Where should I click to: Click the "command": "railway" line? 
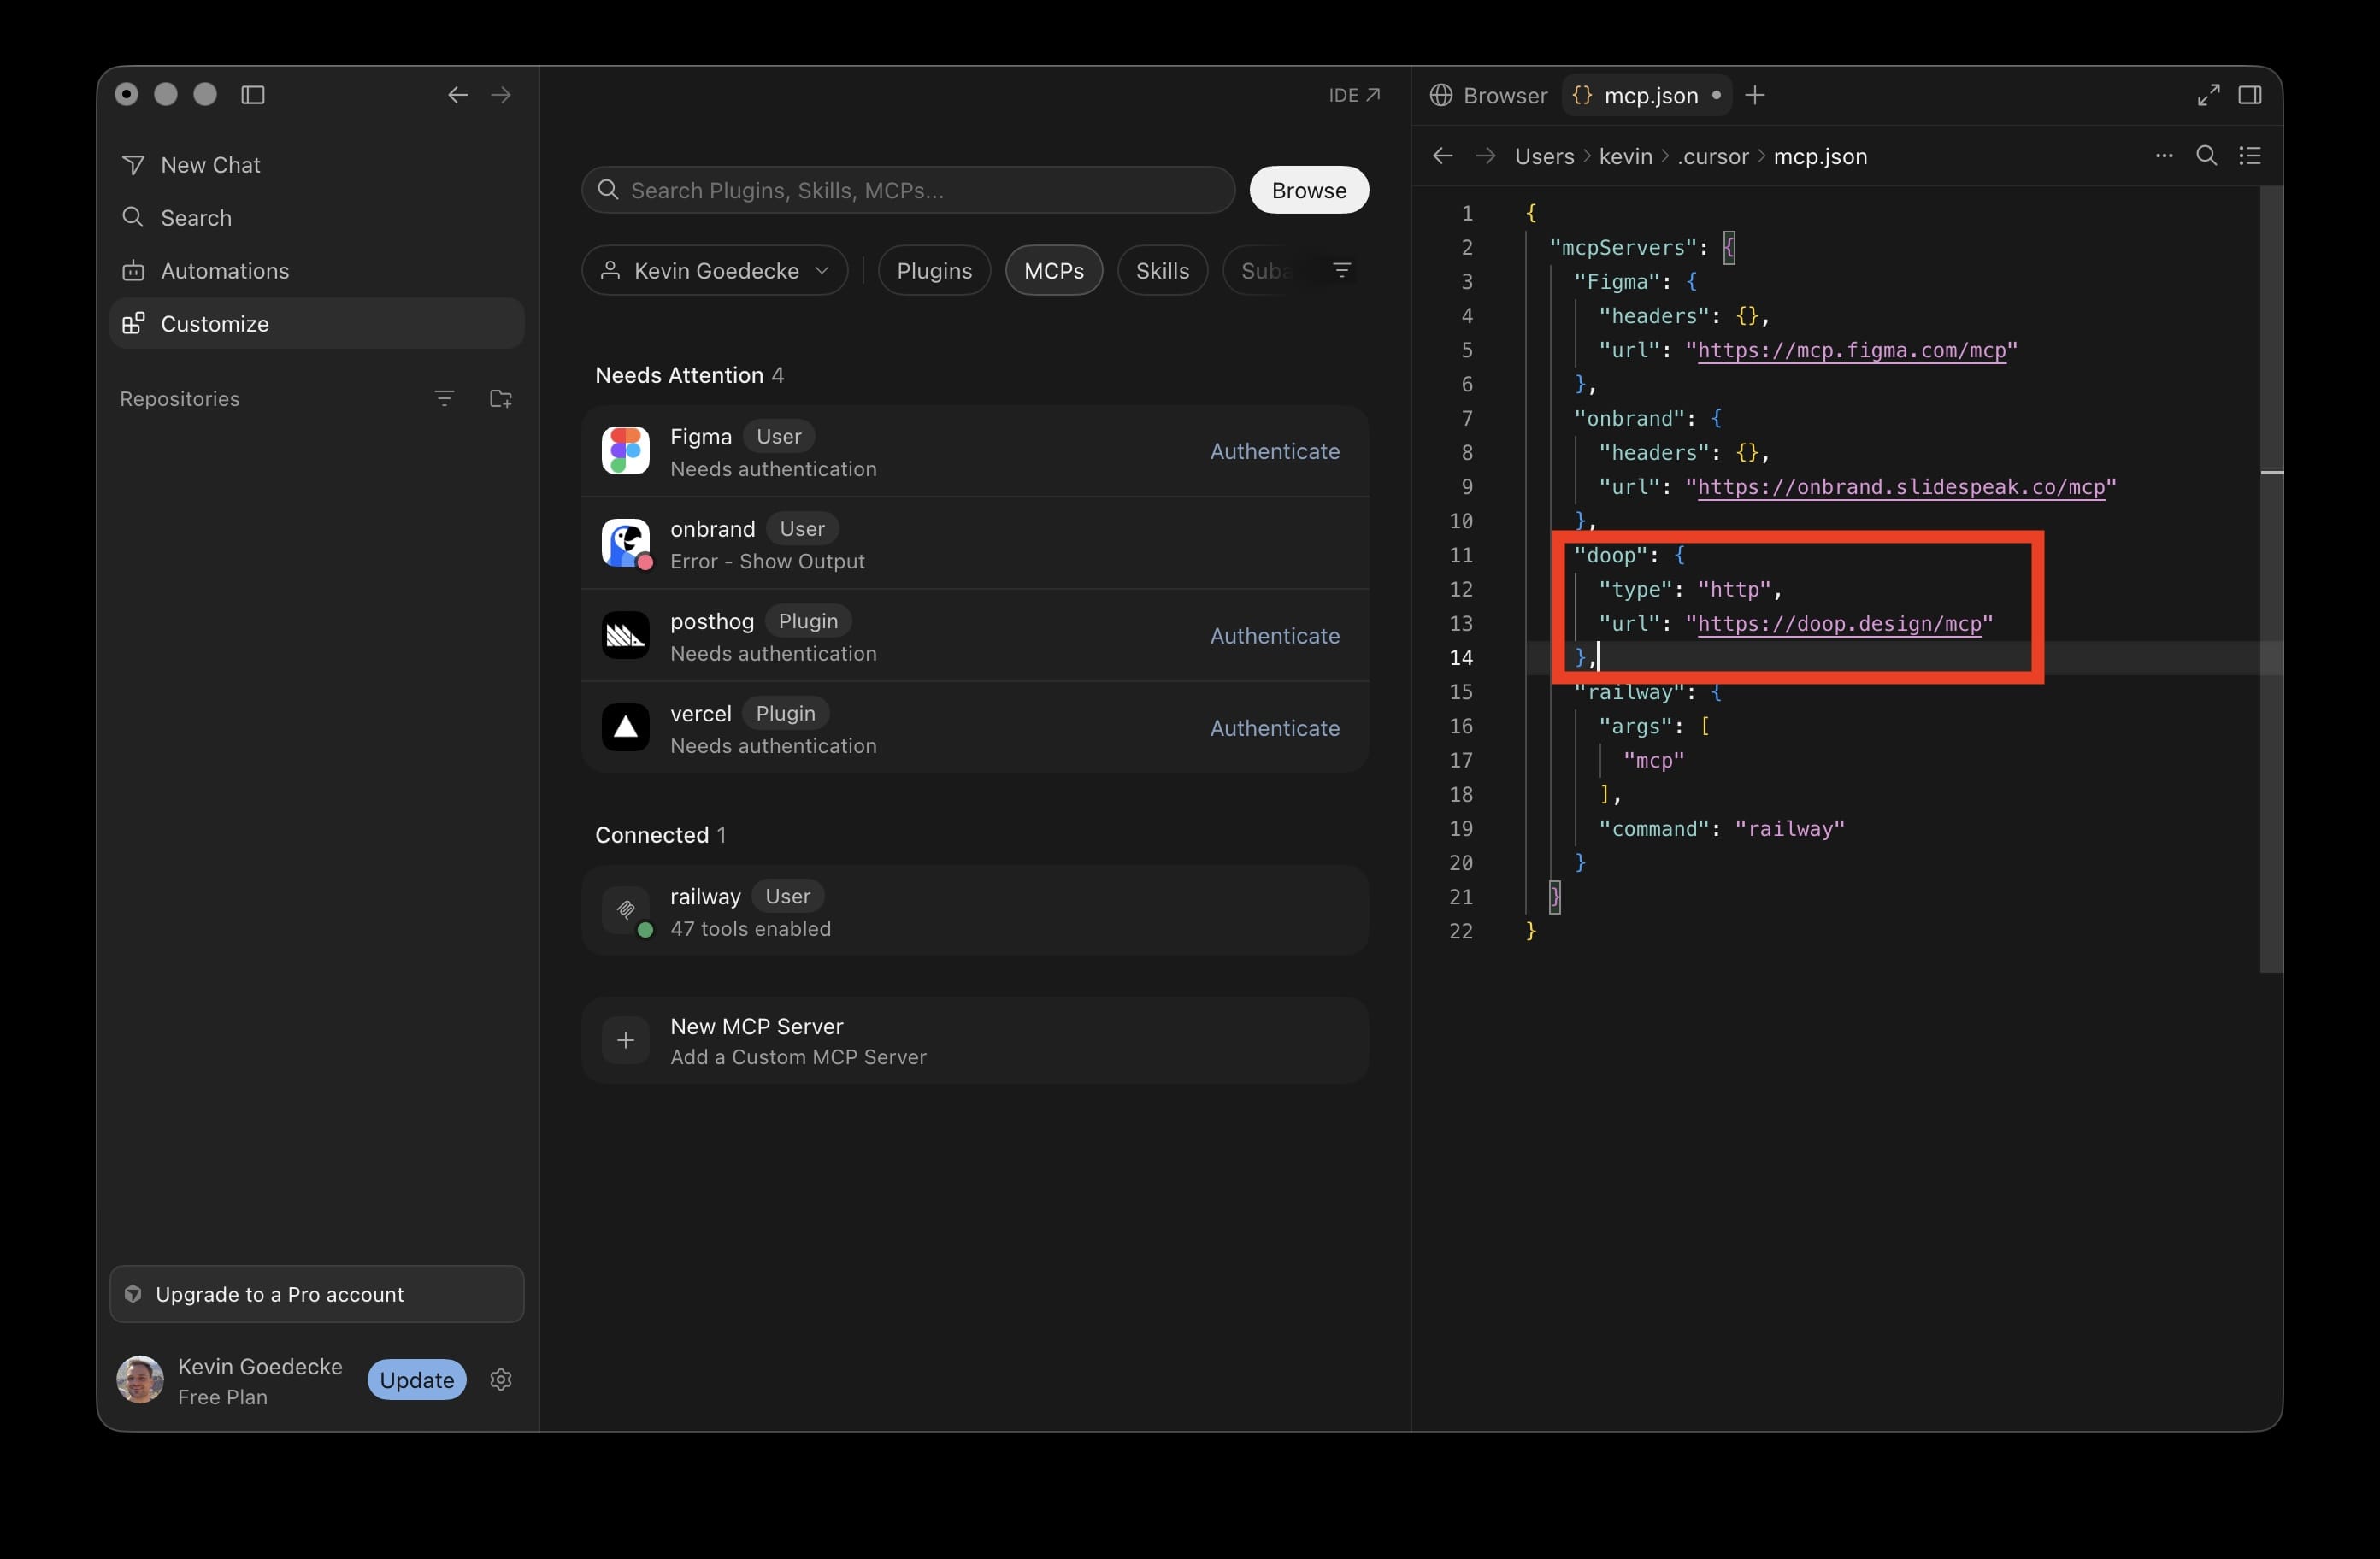pyautogui.click(x=1721, y=829)
